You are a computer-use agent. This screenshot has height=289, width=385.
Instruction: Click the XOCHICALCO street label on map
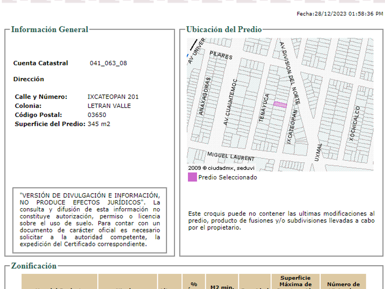[x=355, y=123]
